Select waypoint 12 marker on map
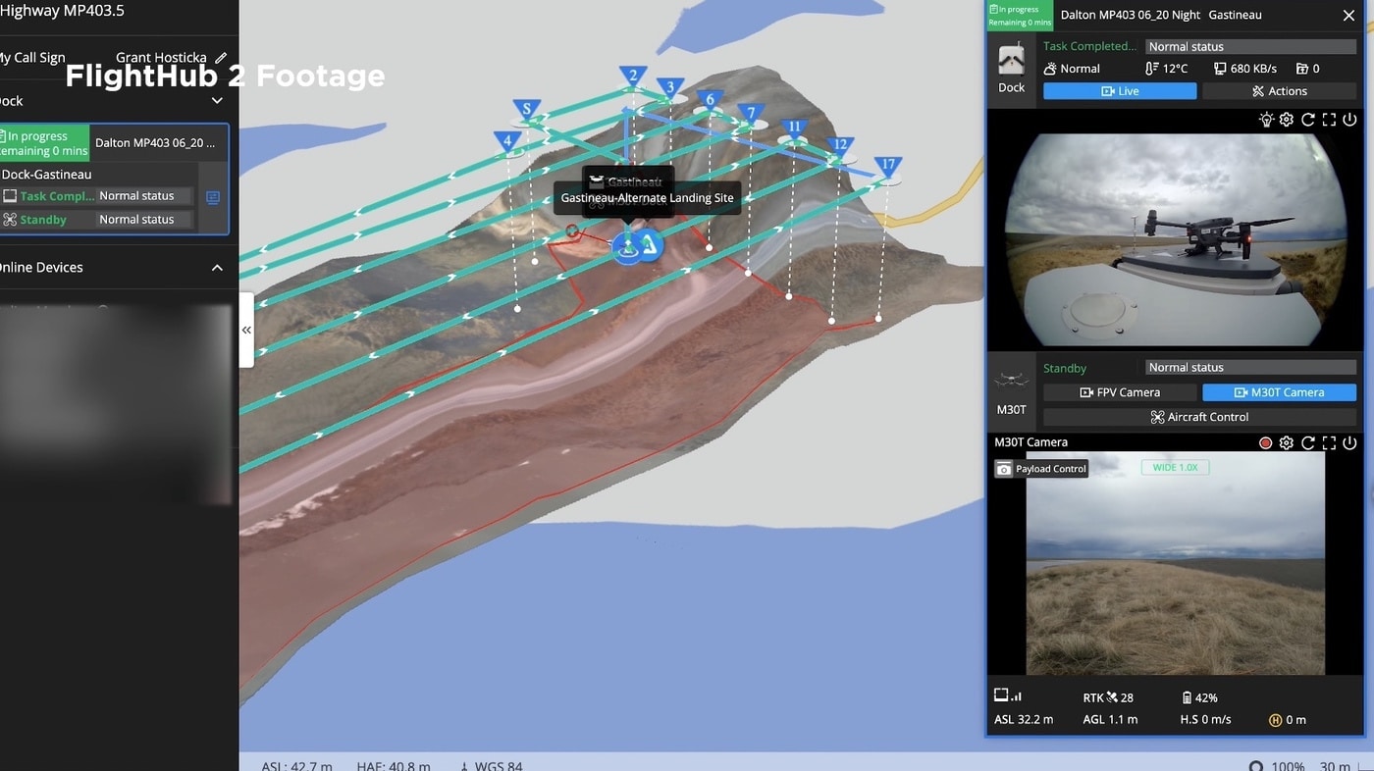The image size is (1374, 771). pyautogui.click(x=839, y=146)
